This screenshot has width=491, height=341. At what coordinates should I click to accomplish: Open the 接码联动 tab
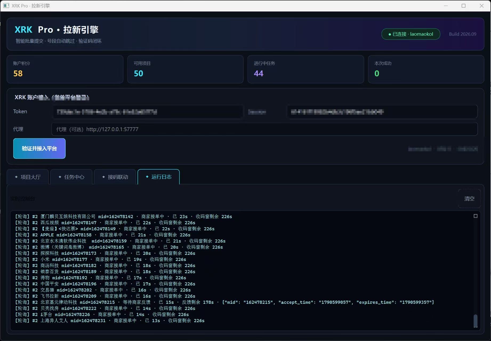point(115,177)
